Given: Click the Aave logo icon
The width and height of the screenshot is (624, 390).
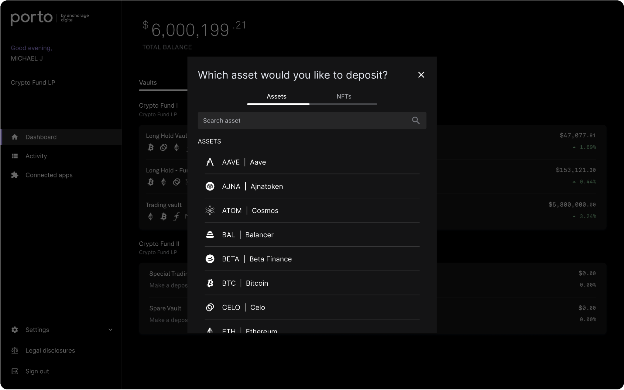Looking at the screenshot, I should click(x=210, y=162).
